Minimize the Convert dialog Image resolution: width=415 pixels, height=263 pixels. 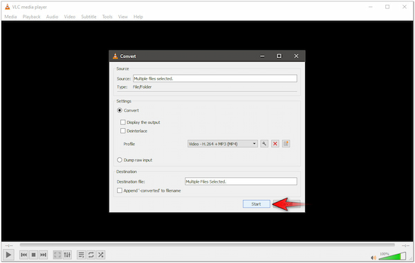click(x=262, y=56)
